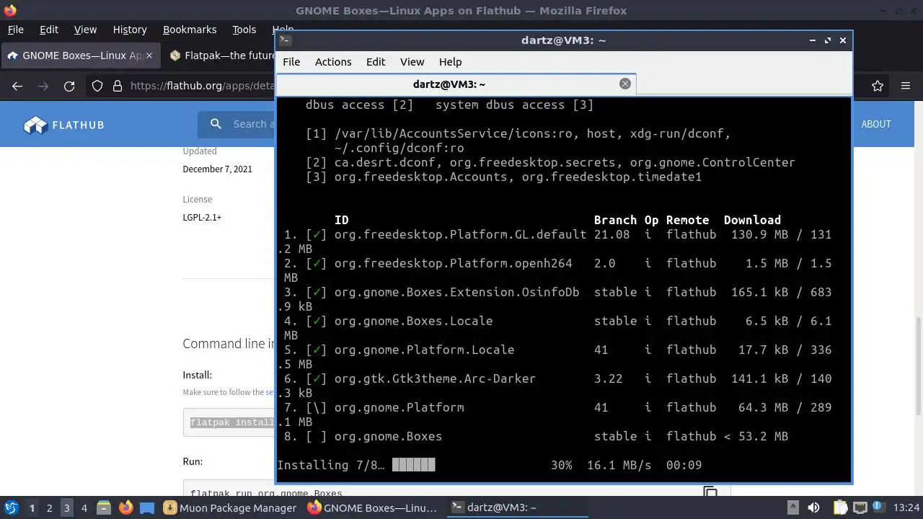Open the Firefox Bookmarks menu
923x519 pixels.
190,30
